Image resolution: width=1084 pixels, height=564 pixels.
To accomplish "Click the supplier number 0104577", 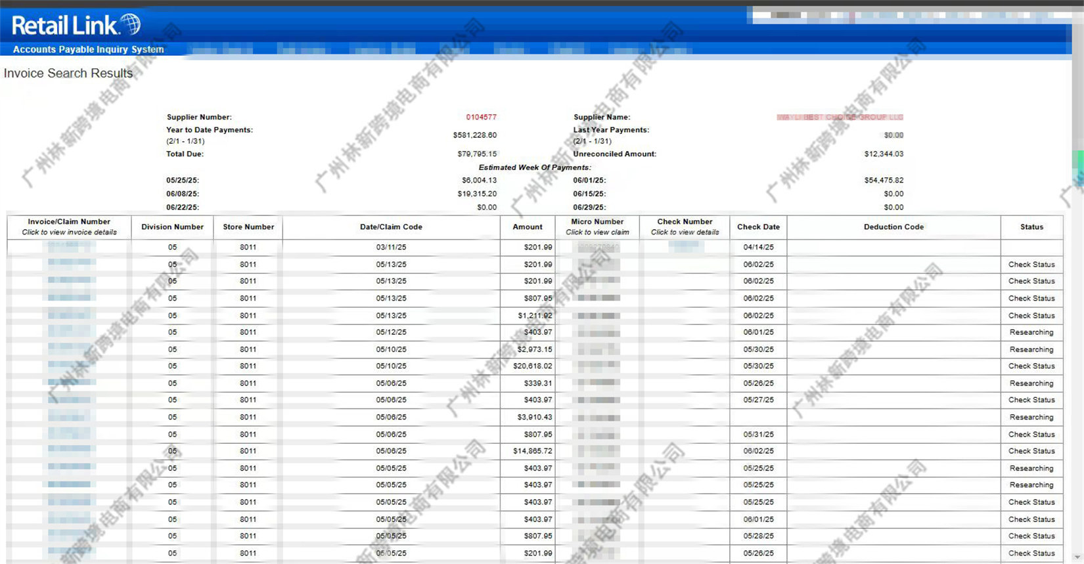I will click(x=482, y=117).
